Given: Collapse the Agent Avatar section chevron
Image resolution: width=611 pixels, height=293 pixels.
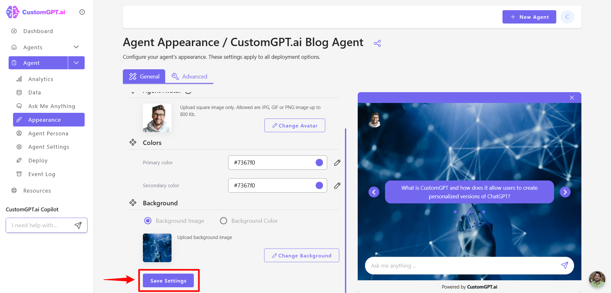Looking at the screenshot, I should click(133, 92).
